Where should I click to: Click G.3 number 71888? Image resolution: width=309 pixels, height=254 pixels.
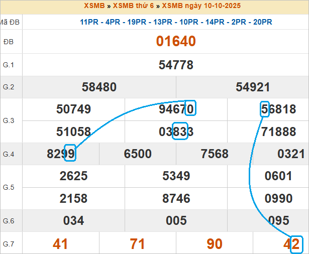click(x=278, y=132)
